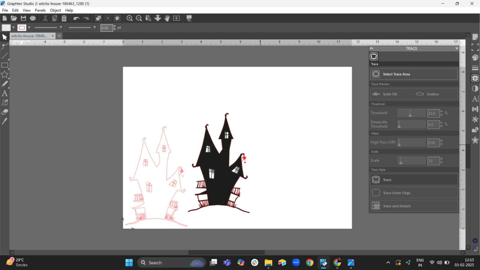Click the Paste clipboard icon
The width and height of the screenshot is (480, 270).
[64, 18]
